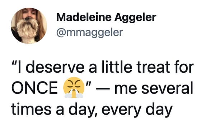Image resolution: width=215 pixels, height=131 pixels.
Task: Click the word for ending the first line
Action: (x=184, y=67)
